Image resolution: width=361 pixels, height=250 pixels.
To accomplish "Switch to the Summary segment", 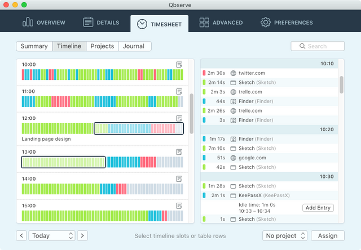I will 34,46.
